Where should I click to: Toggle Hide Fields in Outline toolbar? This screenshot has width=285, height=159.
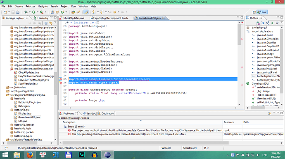click(x=263, y=23)
